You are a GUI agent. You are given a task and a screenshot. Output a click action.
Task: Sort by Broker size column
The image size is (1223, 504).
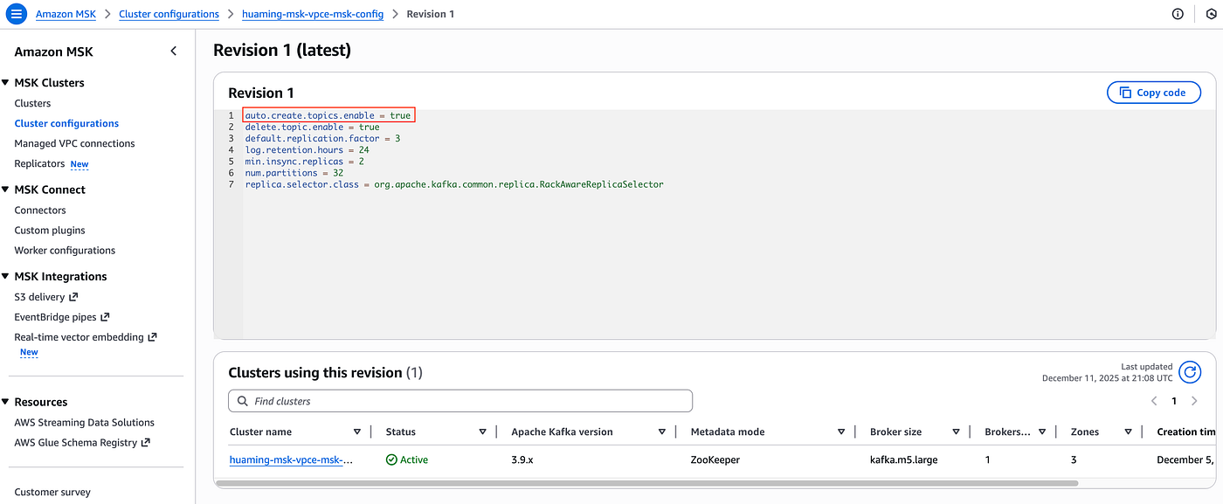pyautogui.click(x=957, y=432)
